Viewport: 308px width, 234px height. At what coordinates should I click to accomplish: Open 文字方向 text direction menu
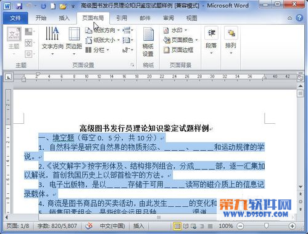pyautogui.click(x=52, y=41)
